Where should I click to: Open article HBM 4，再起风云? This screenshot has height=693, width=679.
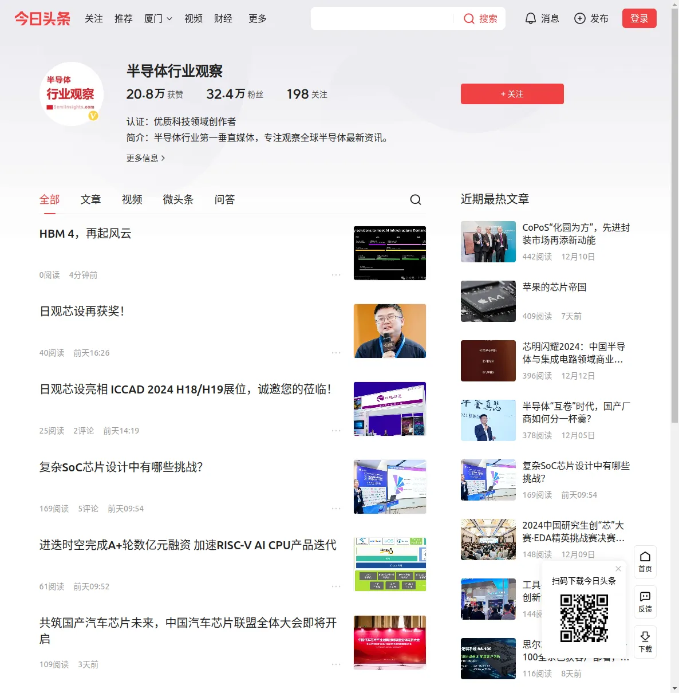[85, 234]
